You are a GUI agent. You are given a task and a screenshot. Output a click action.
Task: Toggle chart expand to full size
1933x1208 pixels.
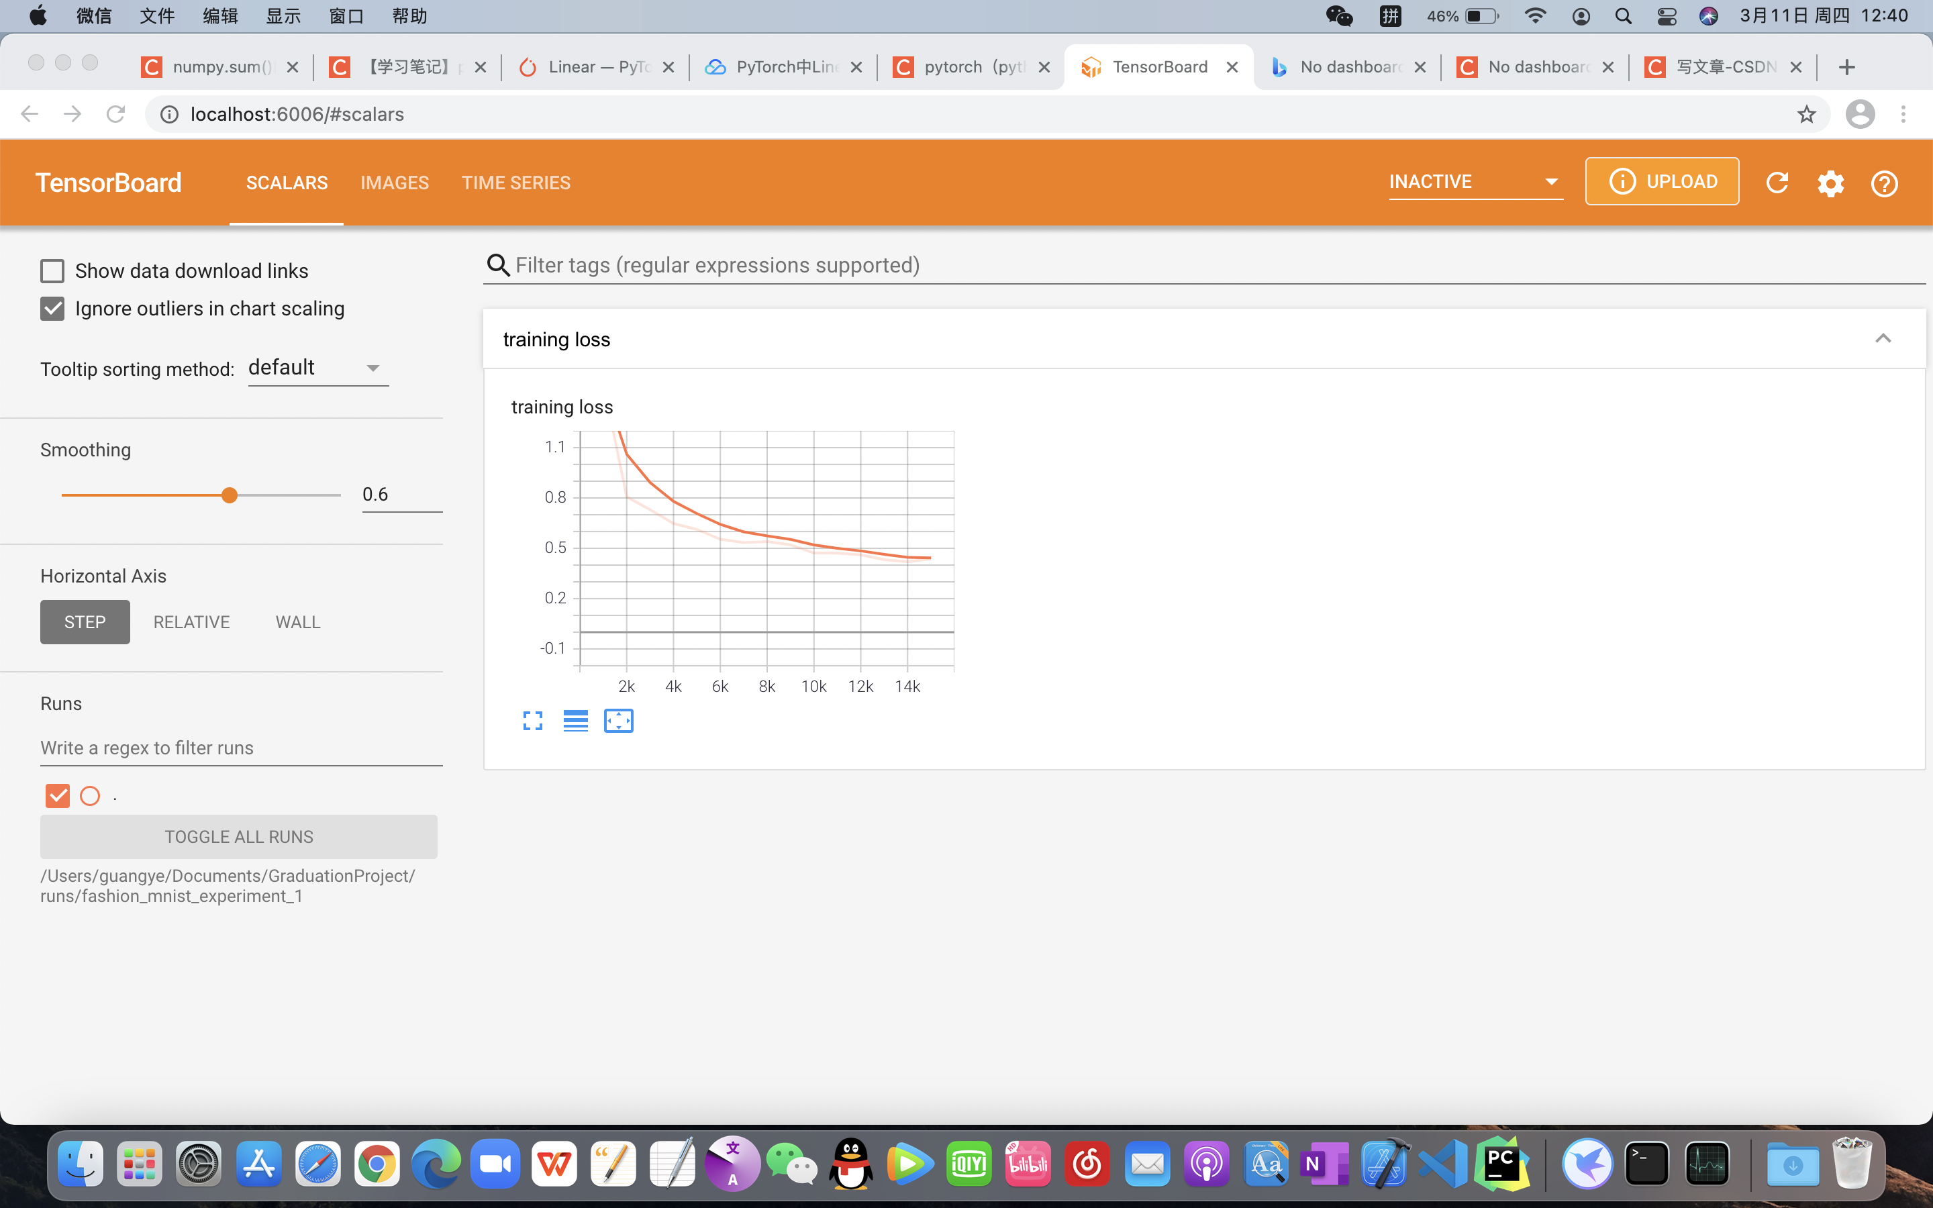click(533, 721)
